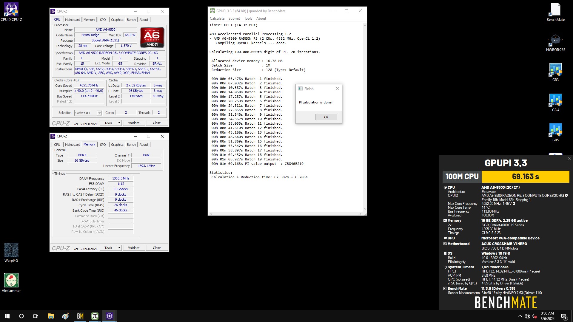Click OK in the Finish dialog
This screenshot has width=573, height=322.
point(326,117)
